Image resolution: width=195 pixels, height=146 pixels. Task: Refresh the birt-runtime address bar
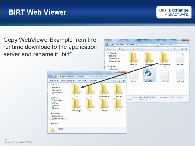[157, 45]
